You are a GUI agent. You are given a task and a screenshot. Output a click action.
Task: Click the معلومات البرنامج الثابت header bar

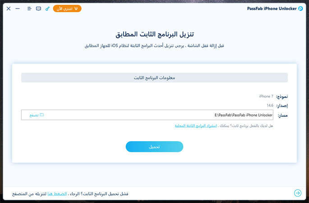(154, 78)
